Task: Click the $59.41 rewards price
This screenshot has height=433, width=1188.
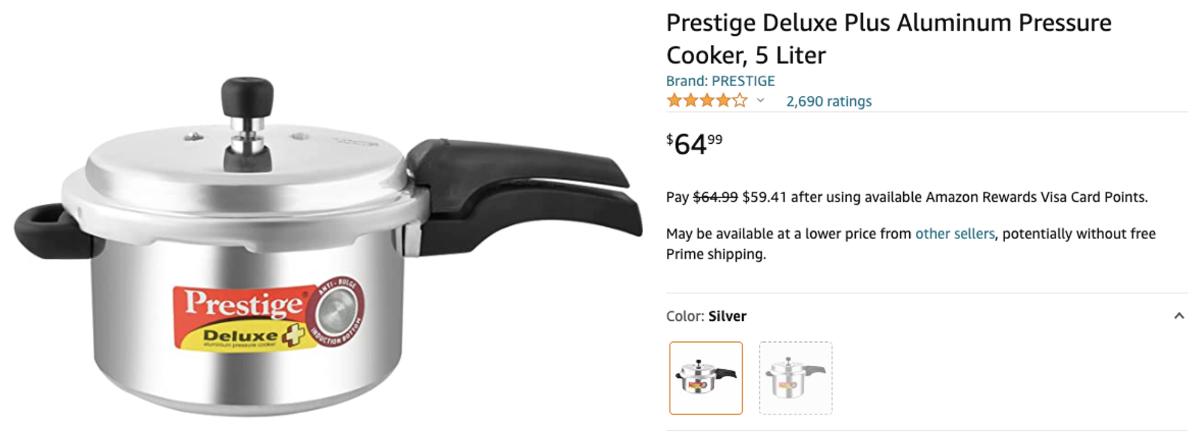Action: [x=764, y=197]
